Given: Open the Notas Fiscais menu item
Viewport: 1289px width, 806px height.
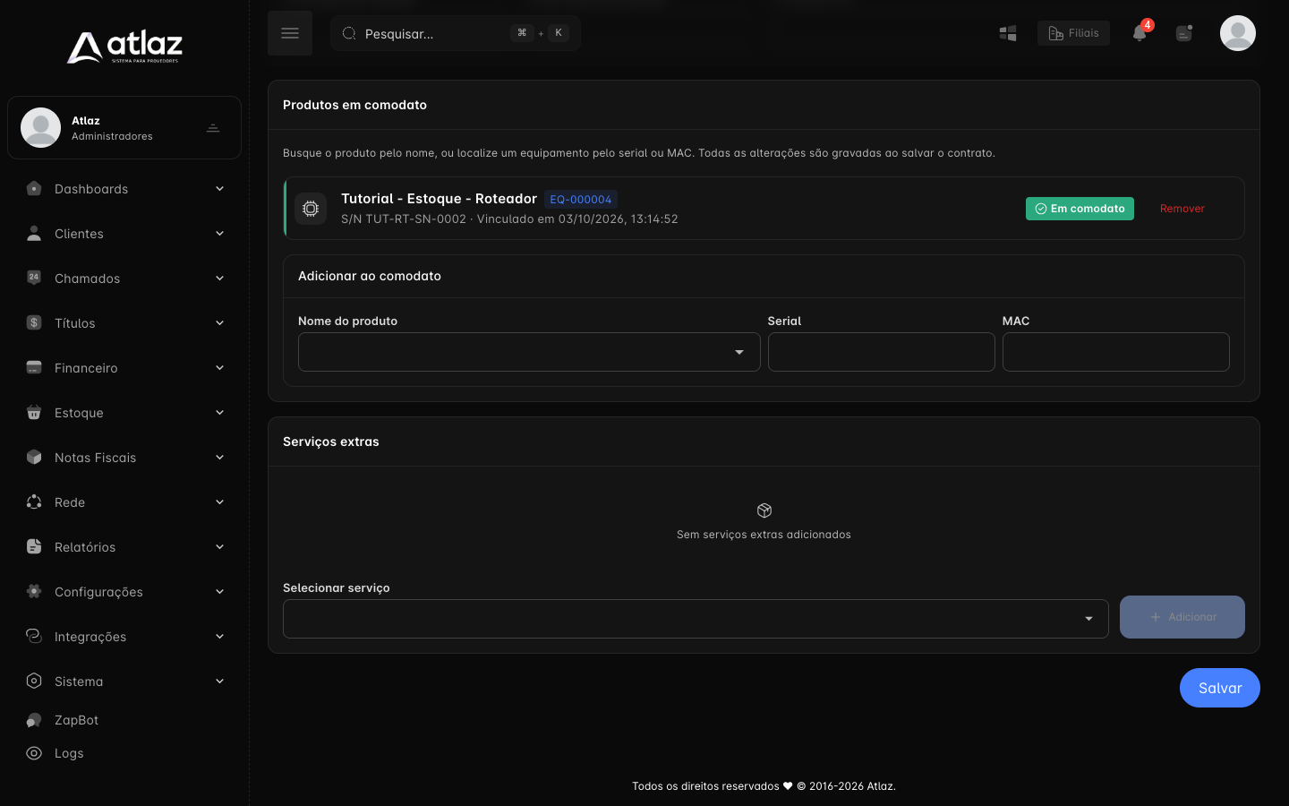Looking at the screenshot, I should pyautogui.click(x=124, y=458).
